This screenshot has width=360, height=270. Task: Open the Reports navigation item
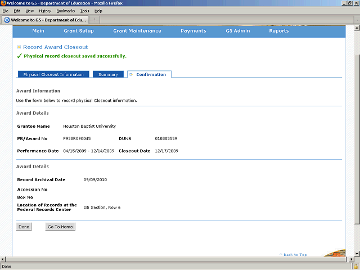pyautogui.click(x=279, y=31)
